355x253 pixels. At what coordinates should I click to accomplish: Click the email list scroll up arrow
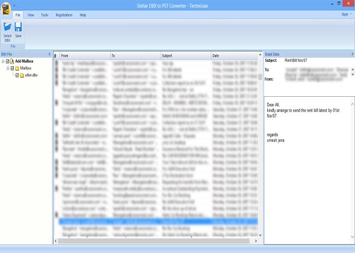[x=260, y=55]
